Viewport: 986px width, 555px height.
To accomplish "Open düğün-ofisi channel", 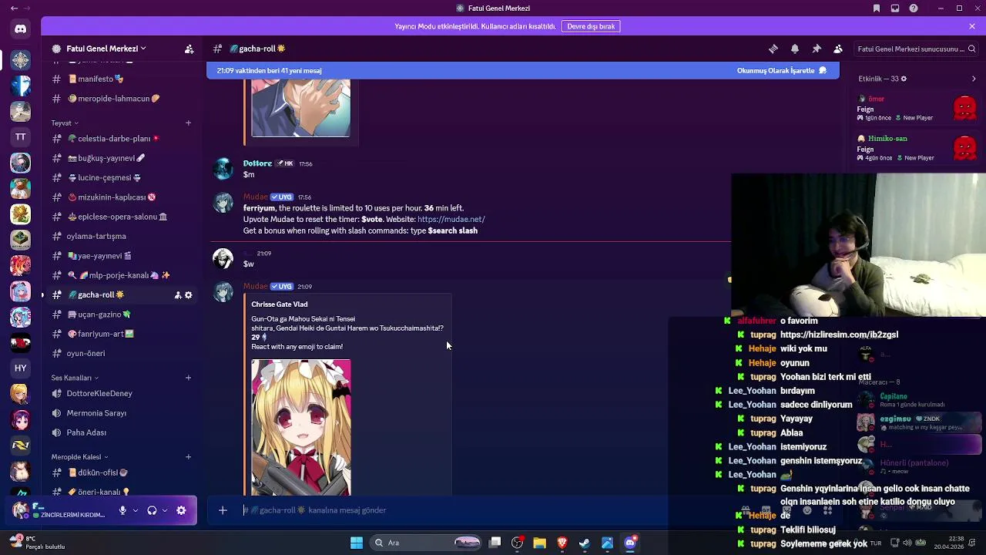I will click(122, 473).
